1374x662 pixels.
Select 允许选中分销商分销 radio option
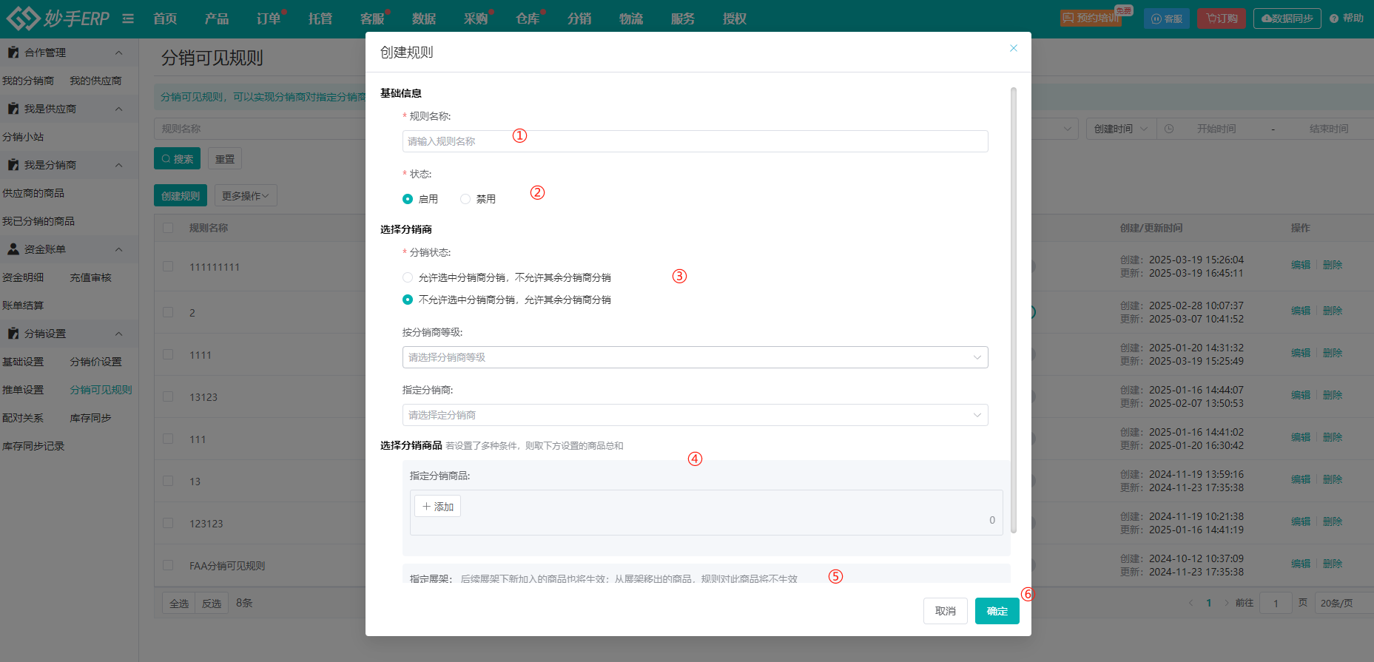point(408,277)
